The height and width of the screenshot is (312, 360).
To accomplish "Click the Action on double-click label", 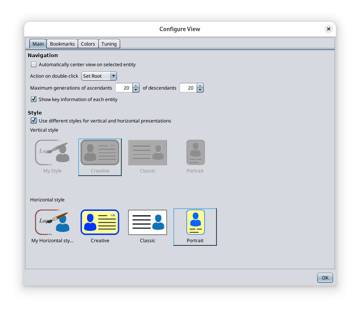I will 54,76.
